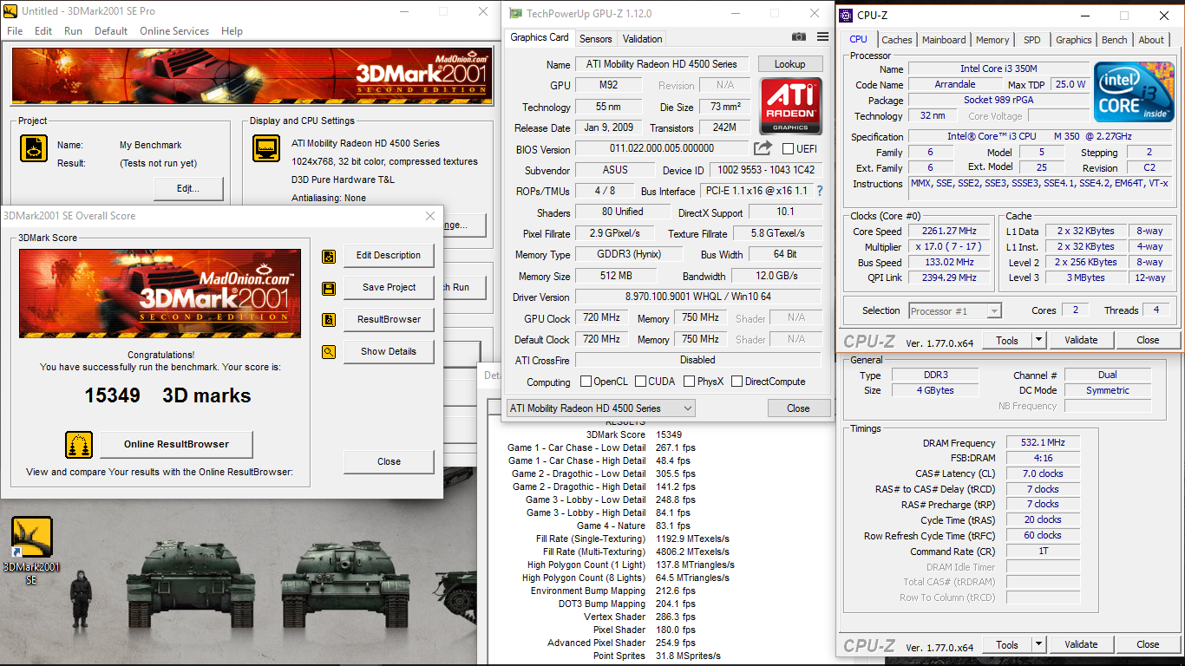Click the GPU-Z Name field
1185x666 pixels.
point(662,64)
